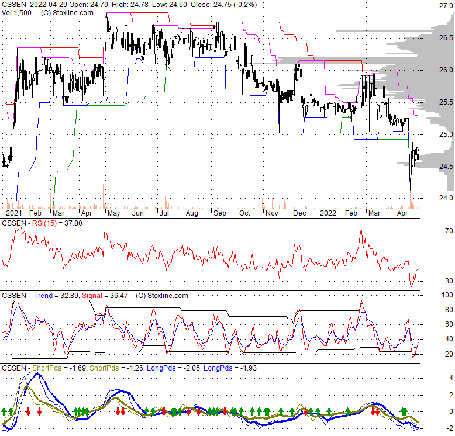Click the 2021 year label on time axis

[13, 213]
